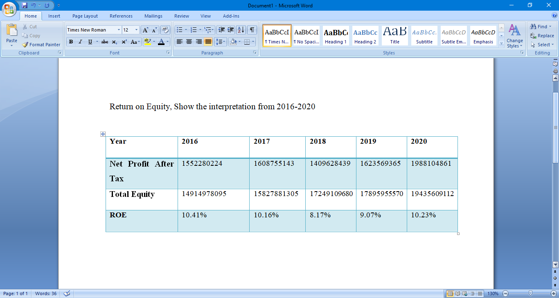Open proofing errors status icon
Image resolution: width=559 pixels, height=298 pixels.
click(67, 293)
